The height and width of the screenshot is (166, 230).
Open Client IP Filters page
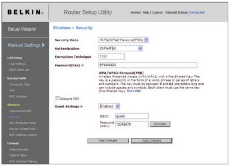(x=18, y=155)
